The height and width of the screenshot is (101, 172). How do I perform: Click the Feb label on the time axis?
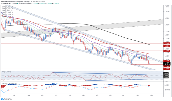pyautogui.click(x=110, y=95)
